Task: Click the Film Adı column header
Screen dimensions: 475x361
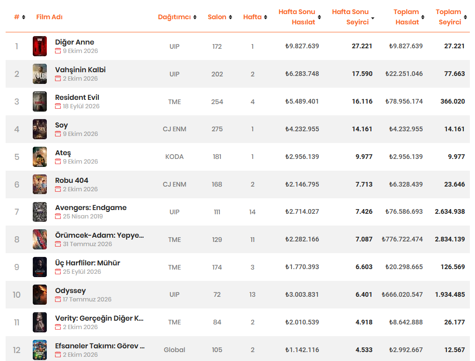Action: pos(50,17)
